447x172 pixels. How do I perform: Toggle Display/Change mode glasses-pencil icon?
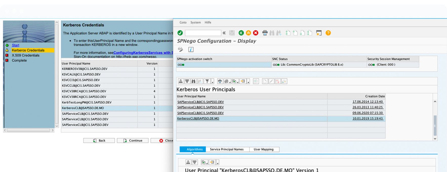[x=180, y=50]
